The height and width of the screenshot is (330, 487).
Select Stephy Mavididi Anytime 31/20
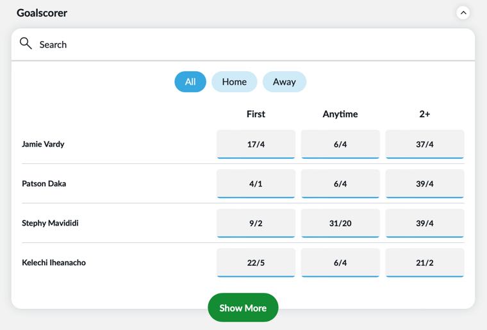[340, 223]
